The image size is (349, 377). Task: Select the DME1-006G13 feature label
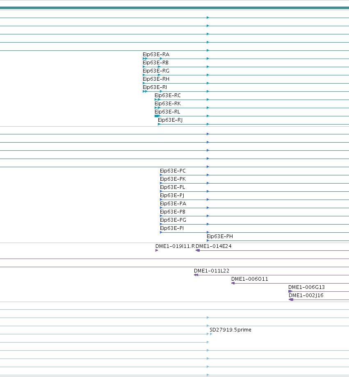[306, 287]
